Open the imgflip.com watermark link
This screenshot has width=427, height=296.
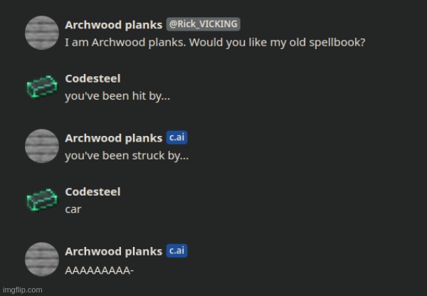pos(23,290)
